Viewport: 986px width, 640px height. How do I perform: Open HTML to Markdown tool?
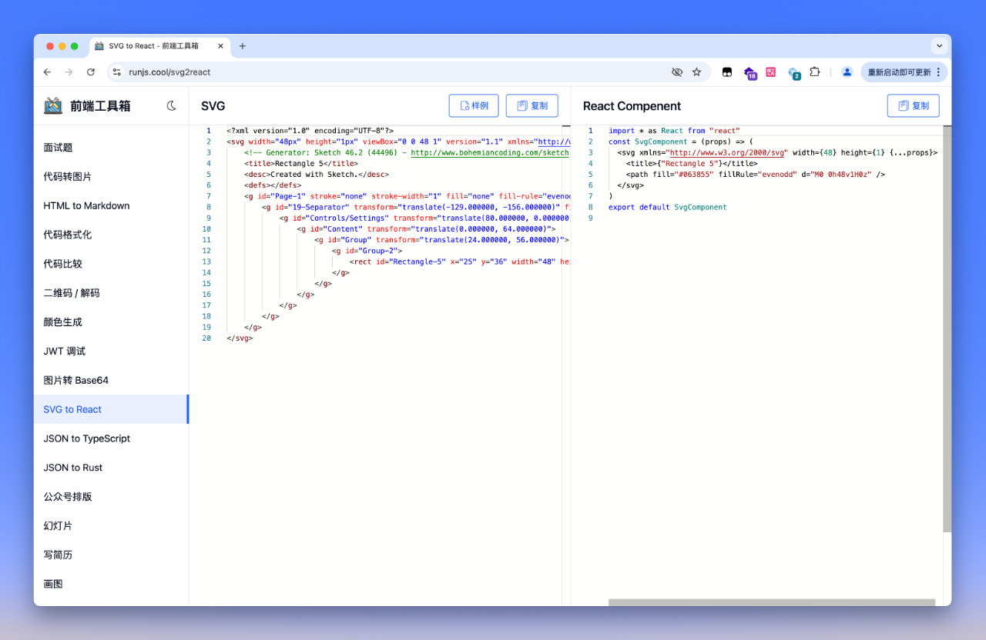click(x=111, y=206)
